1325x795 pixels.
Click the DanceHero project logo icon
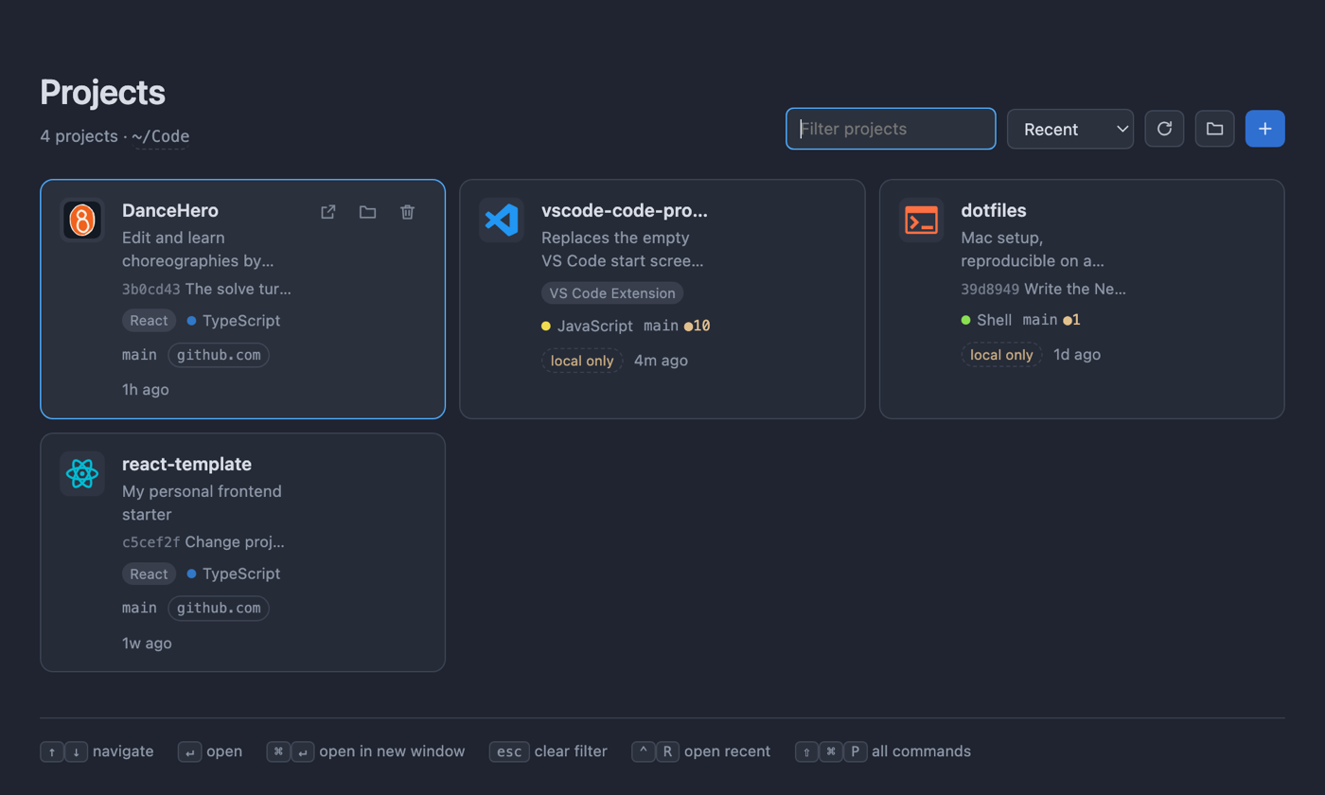click(82, 221)
